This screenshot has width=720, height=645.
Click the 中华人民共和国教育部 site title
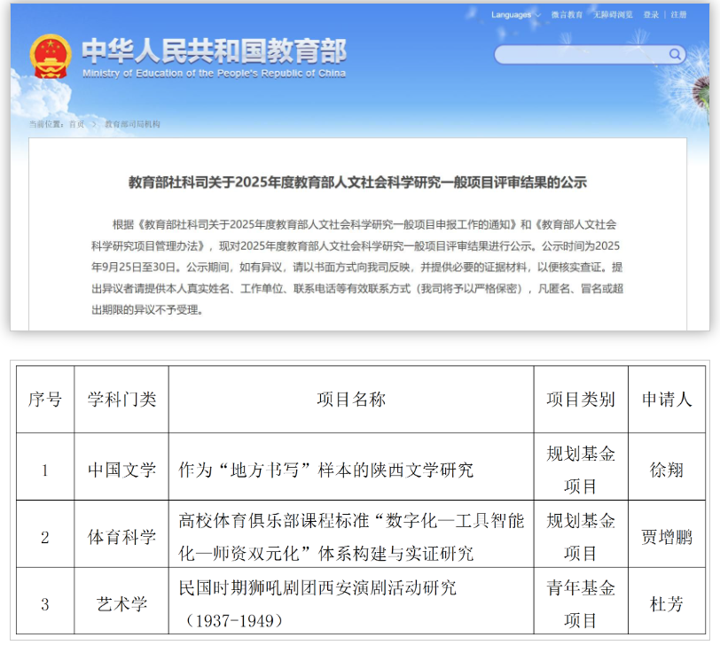pos(214,51)
